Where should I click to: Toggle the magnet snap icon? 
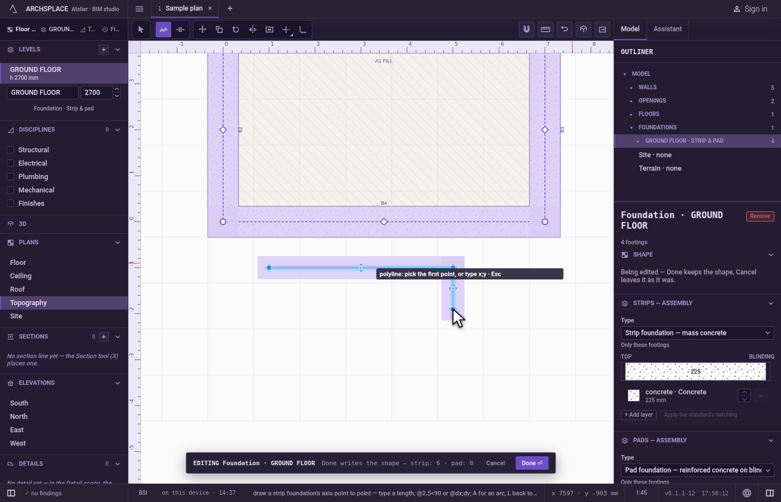[x=527, y=30]
